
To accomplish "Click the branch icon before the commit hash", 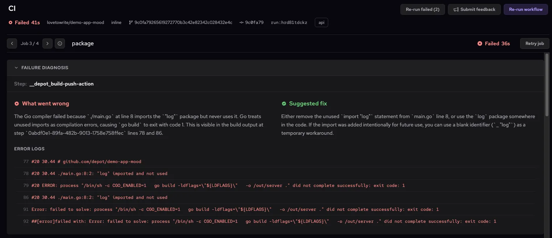I will click(x=130, y=22).
